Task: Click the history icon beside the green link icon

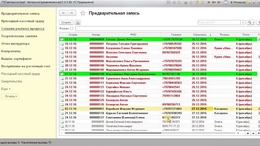Action: click(x=191, y=2)
